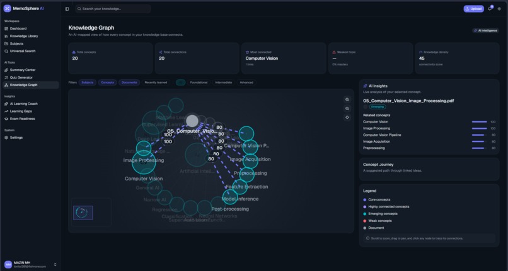Toggle the Recently learned filter

(x=156, y=82)
